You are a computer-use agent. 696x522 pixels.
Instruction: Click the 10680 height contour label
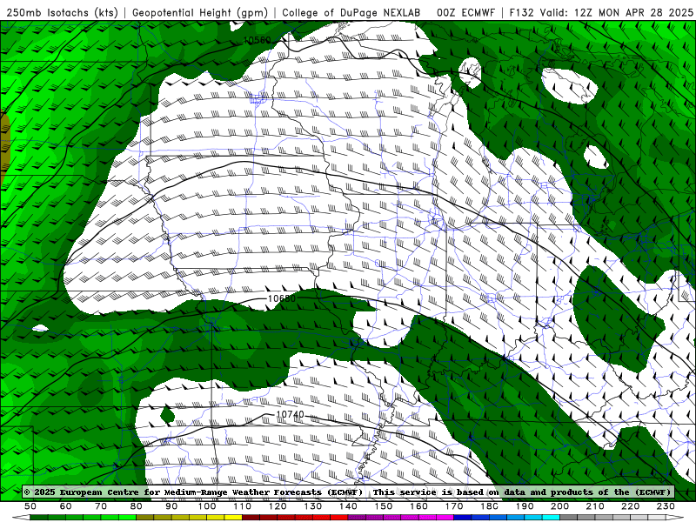click(282, 298)
